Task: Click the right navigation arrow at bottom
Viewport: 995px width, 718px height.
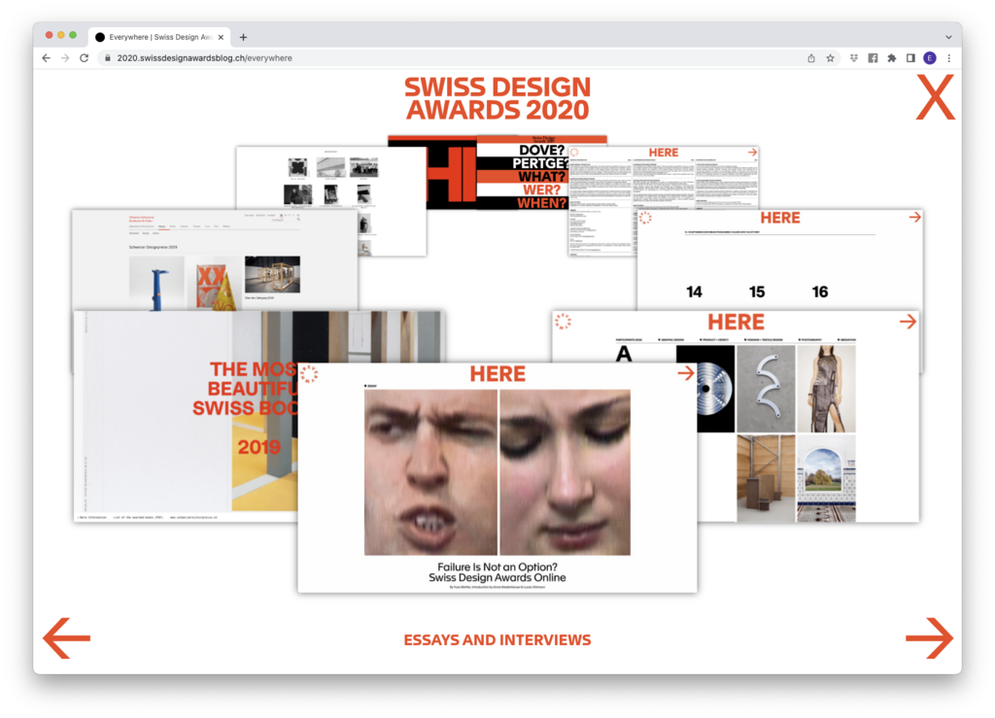Action: coord(929,638)
